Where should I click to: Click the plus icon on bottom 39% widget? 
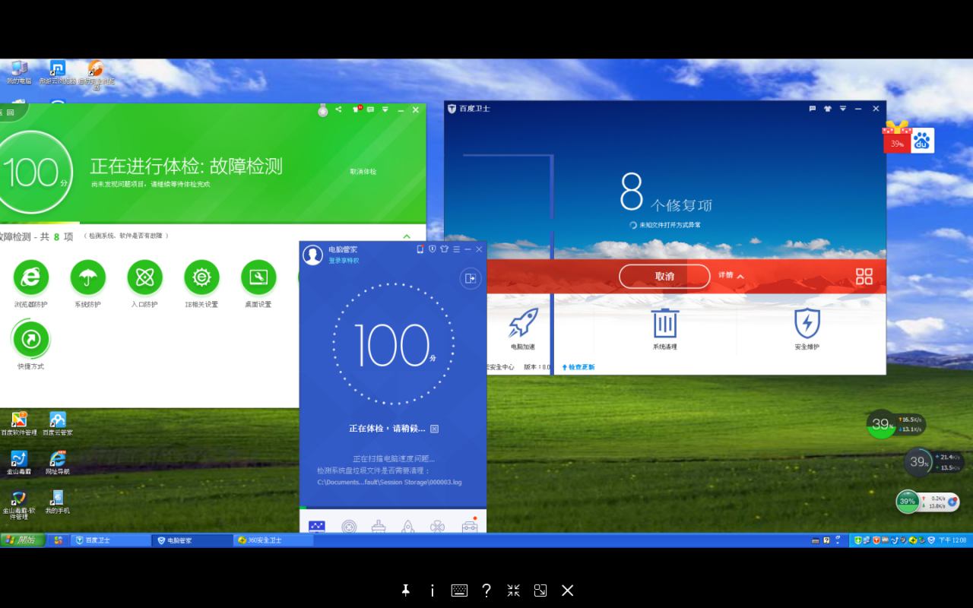[x=952, y=502]
